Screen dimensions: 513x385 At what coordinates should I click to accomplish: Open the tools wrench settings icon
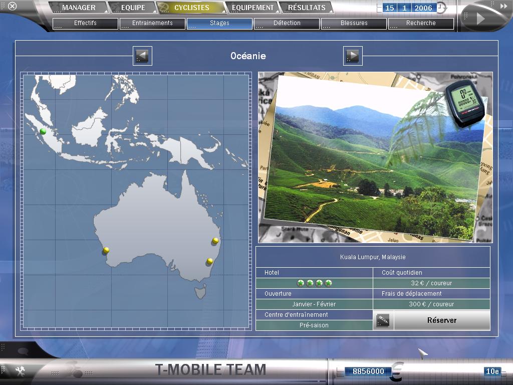(x=21, y=370)
